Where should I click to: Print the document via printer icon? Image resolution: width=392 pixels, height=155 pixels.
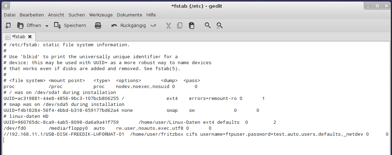point(98,26)
